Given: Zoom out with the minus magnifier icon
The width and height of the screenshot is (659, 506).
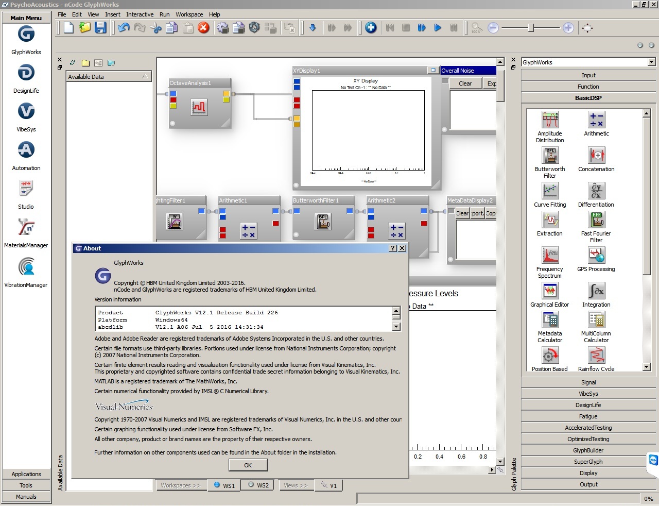Looking at the screenshot, I should [x=493, y=28].
